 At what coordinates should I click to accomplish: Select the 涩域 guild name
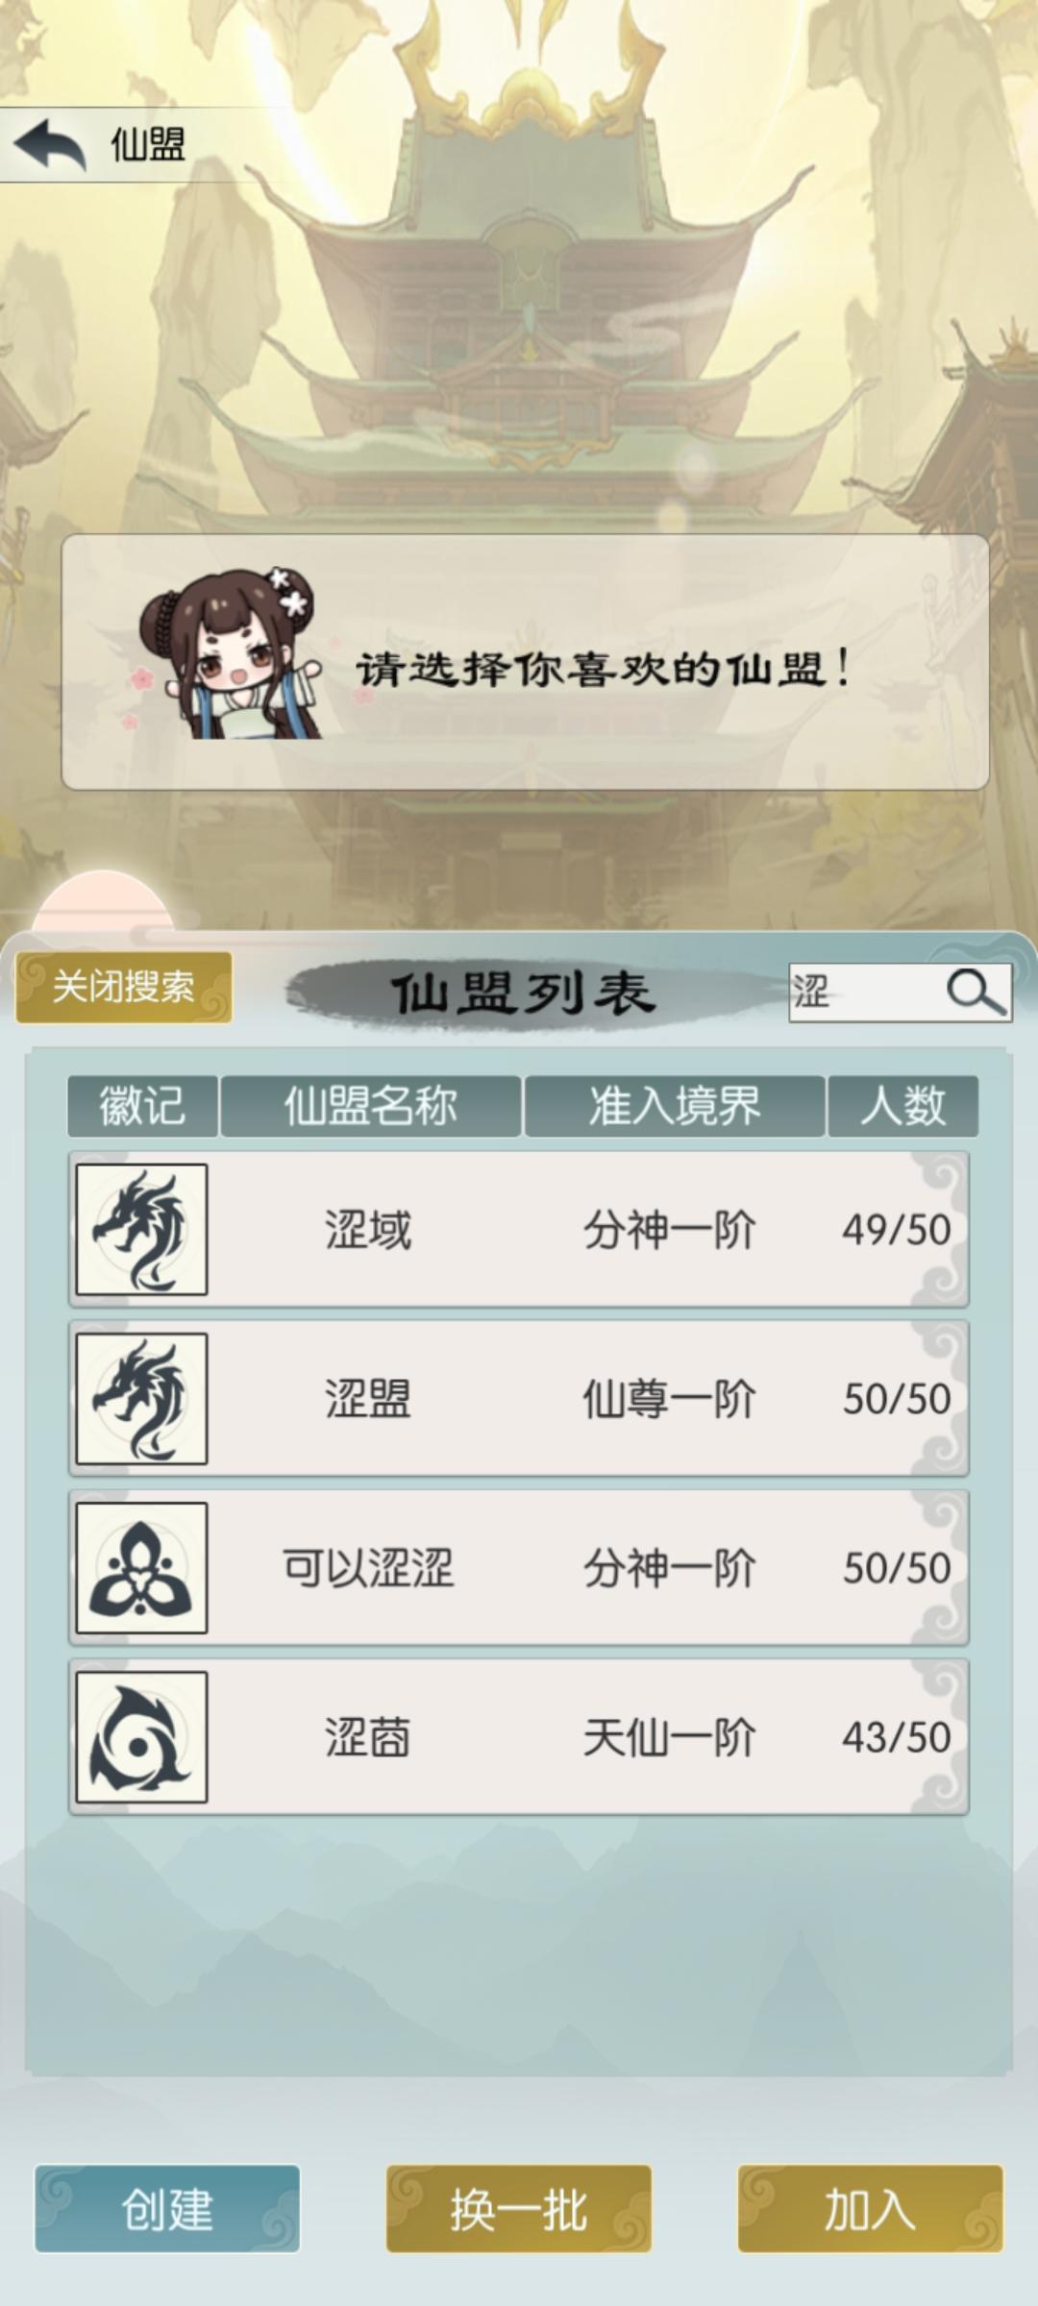(x=368, y=1230)
